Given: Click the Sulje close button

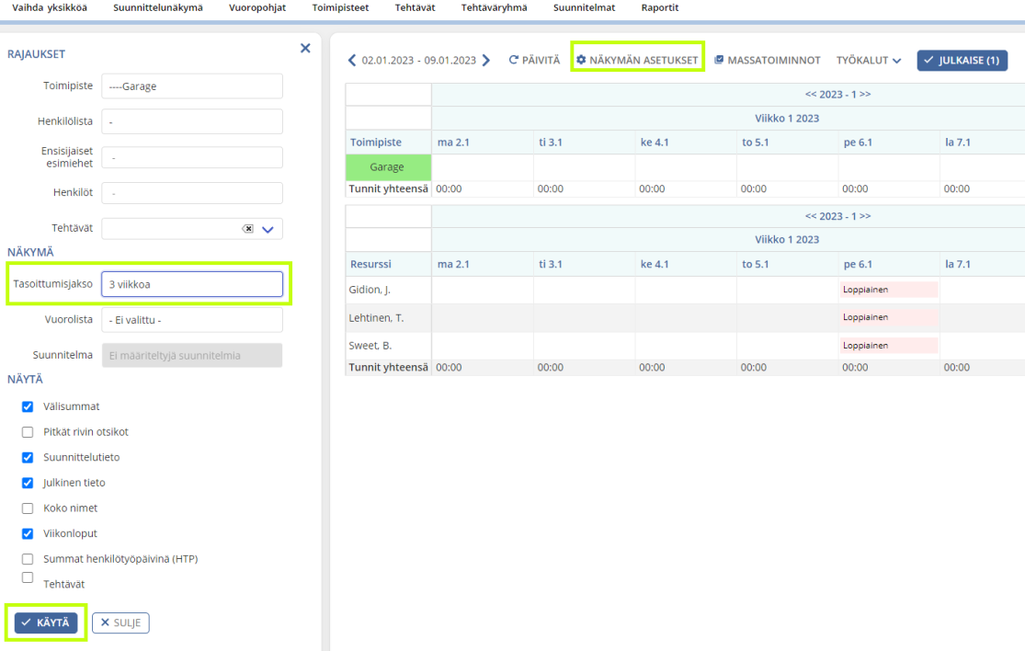Looking at the screenshot, I should (x=121, y=622).
